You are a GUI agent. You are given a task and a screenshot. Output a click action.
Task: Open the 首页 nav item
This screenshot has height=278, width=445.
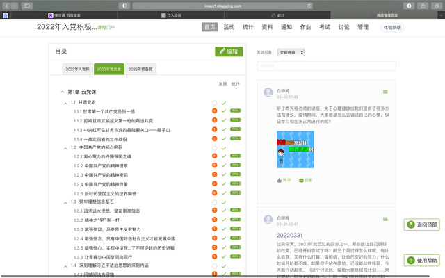(x=210, y=27)
